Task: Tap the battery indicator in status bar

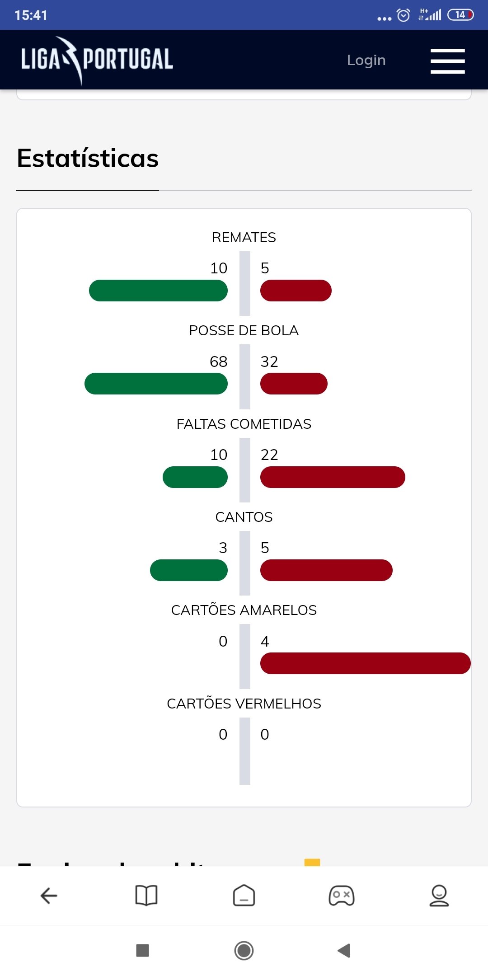Action: tap(460, 15)
